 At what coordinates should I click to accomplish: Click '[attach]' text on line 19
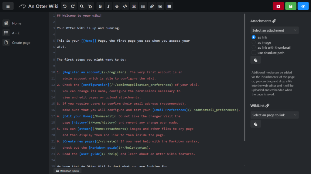pyautogui.click(x=85, y=129)
